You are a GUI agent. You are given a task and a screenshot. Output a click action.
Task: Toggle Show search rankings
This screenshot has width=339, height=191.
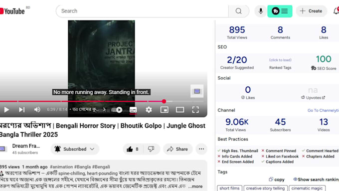coord(316,180)
